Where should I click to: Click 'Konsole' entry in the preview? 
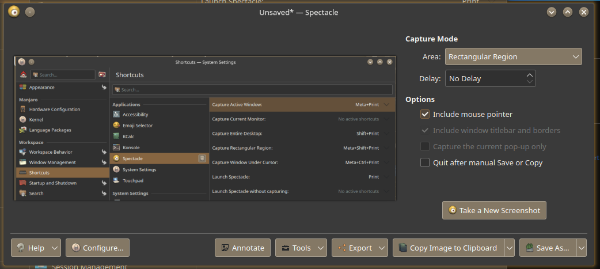point(131,147)
